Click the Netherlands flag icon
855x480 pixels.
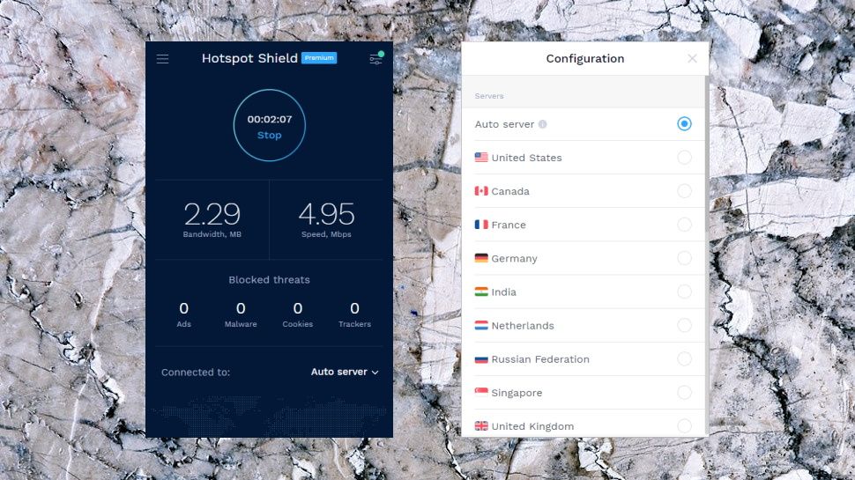(481, 325)
